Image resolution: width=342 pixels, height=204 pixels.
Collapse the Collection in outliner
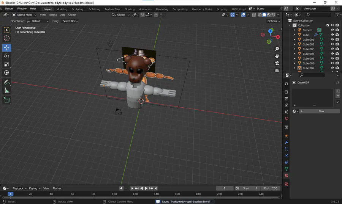(290, 25)
